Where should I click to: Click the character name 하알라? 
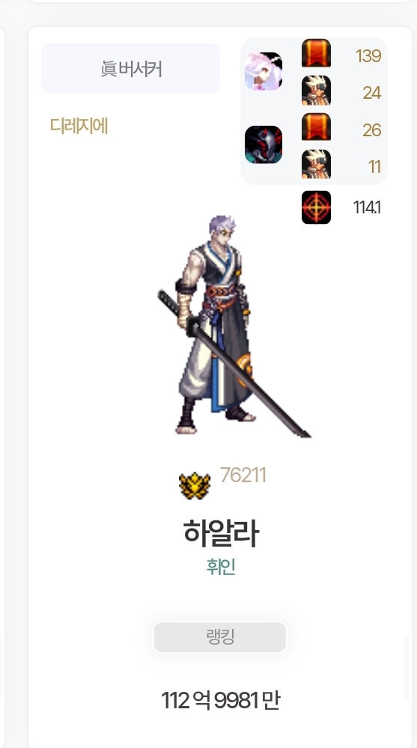click(x=221, y=533)
